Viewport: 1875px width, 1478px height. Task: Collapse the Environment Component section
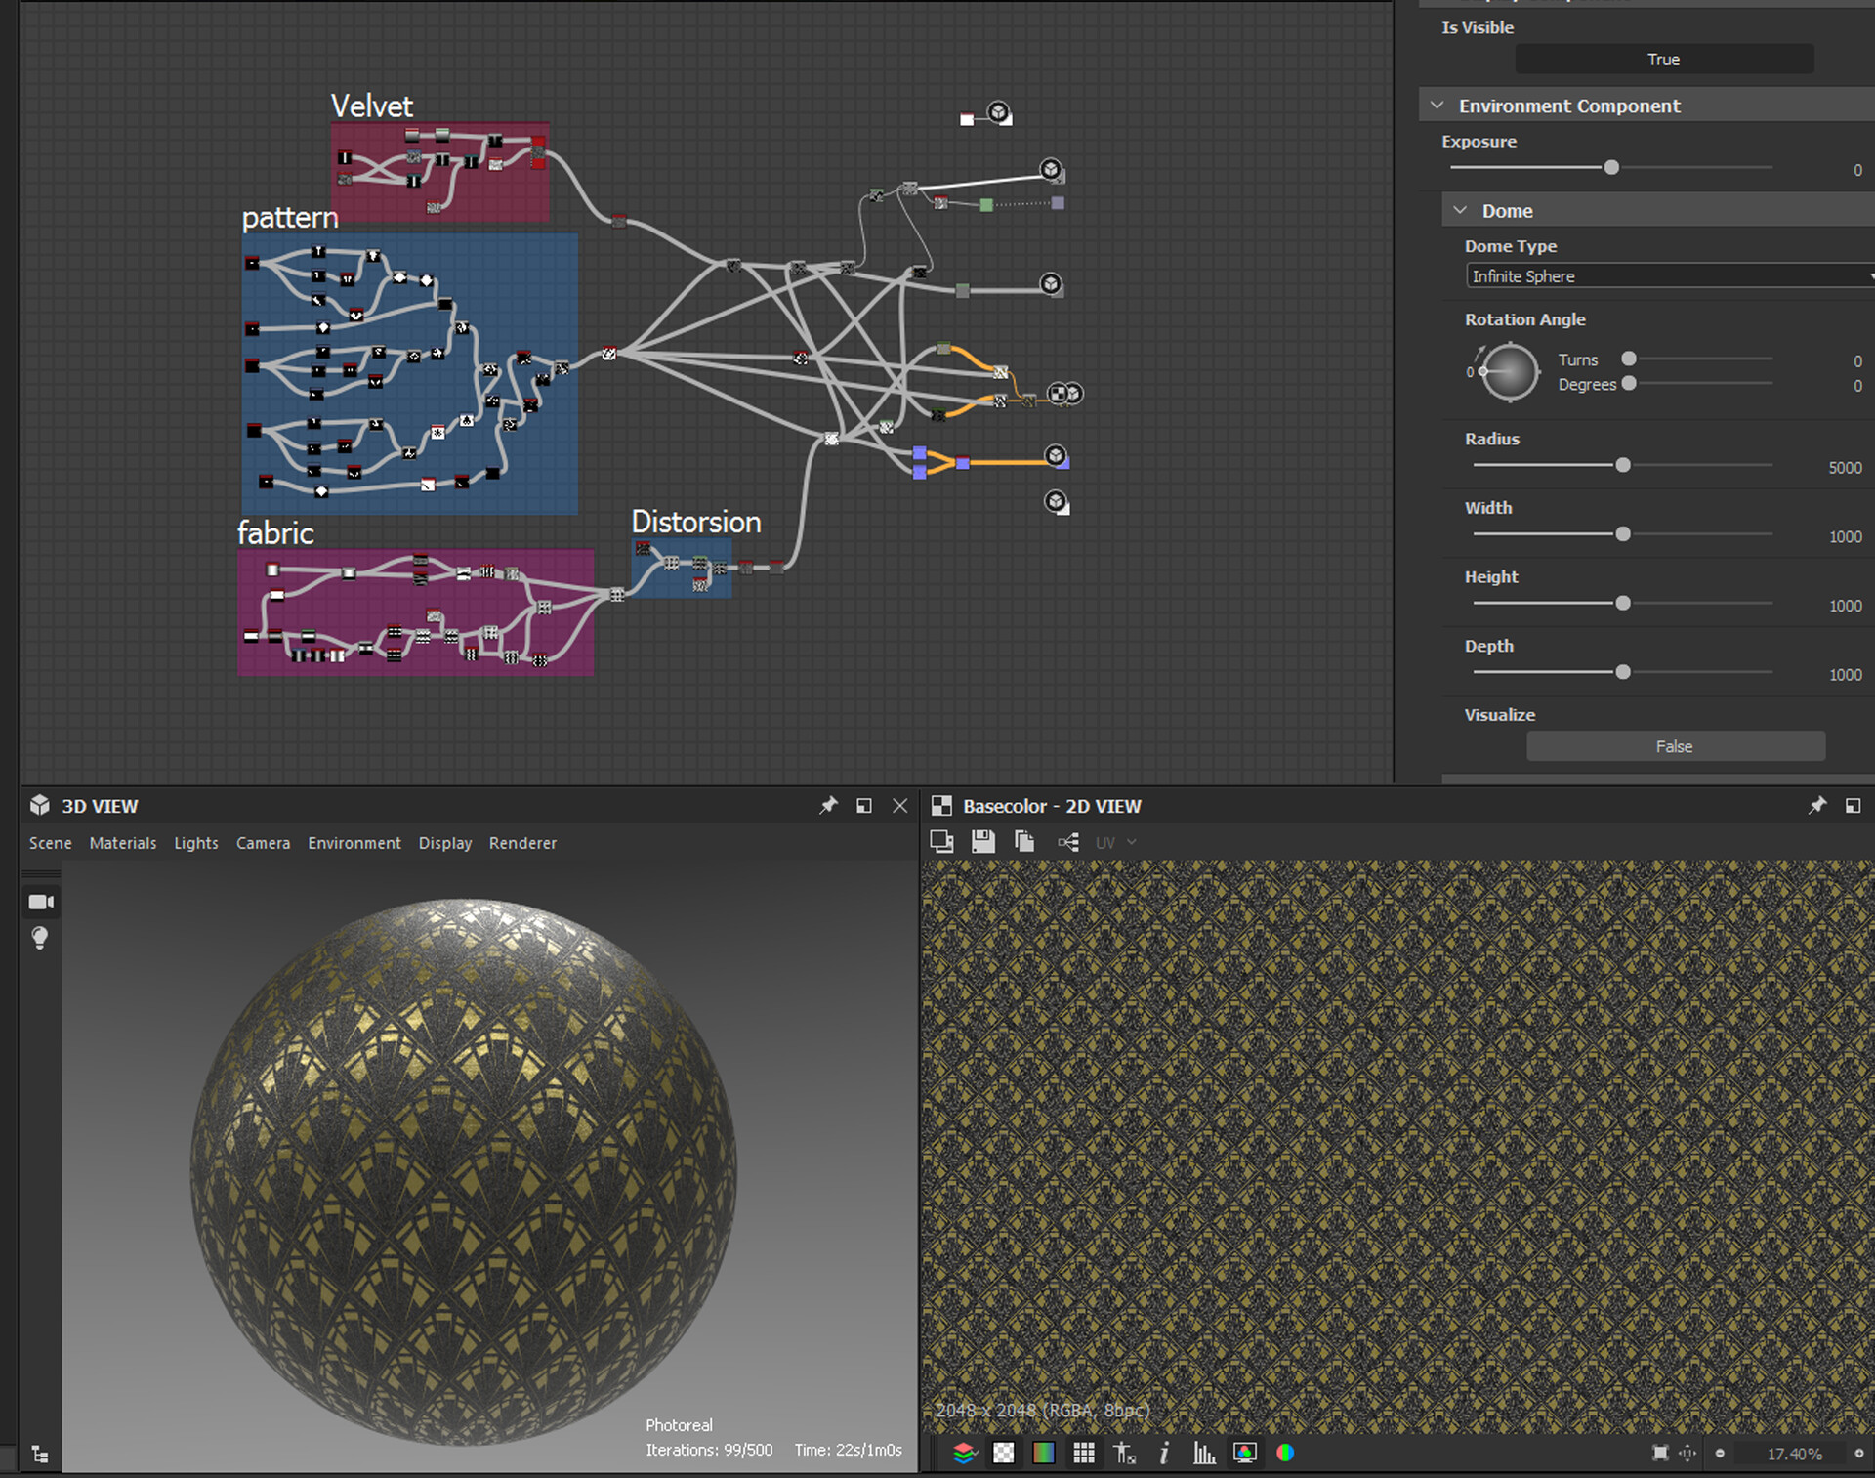tap(1437, 105)
